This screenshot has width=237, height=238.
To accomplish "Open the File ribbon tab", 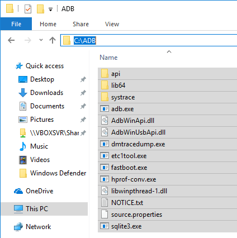I will pos(16,24).
